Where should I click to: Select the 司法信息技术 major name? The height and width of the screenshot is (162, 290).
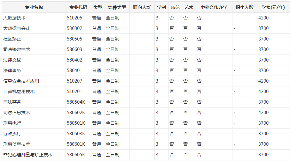tap(17, 113)
